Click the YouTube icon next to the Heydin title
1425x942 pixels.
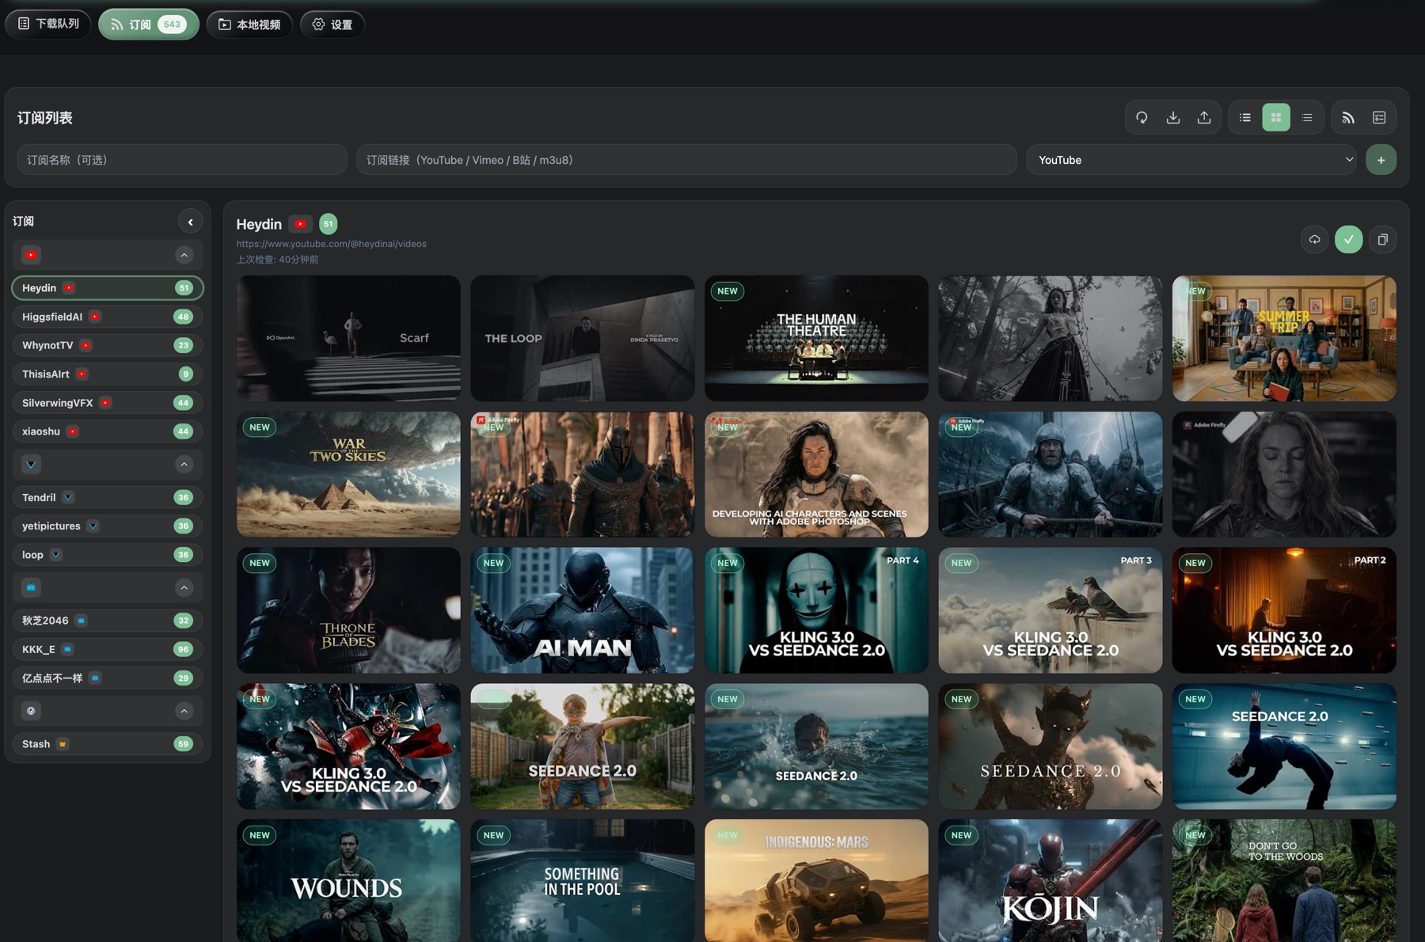click(x=300, y=224)
